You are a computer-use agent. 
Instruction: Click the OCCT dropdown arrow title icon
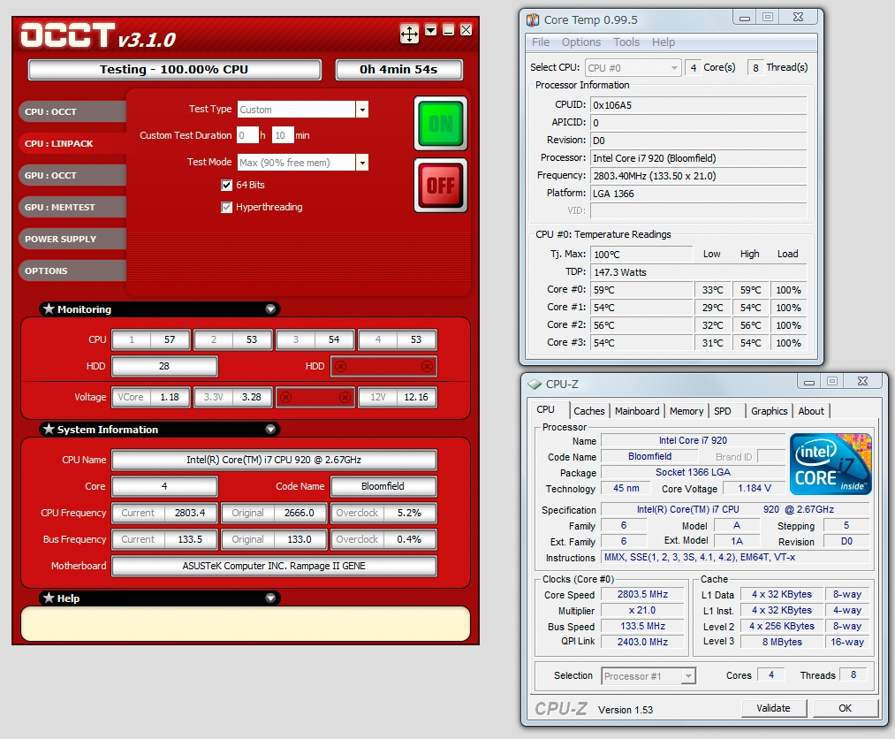coord(431,30)
